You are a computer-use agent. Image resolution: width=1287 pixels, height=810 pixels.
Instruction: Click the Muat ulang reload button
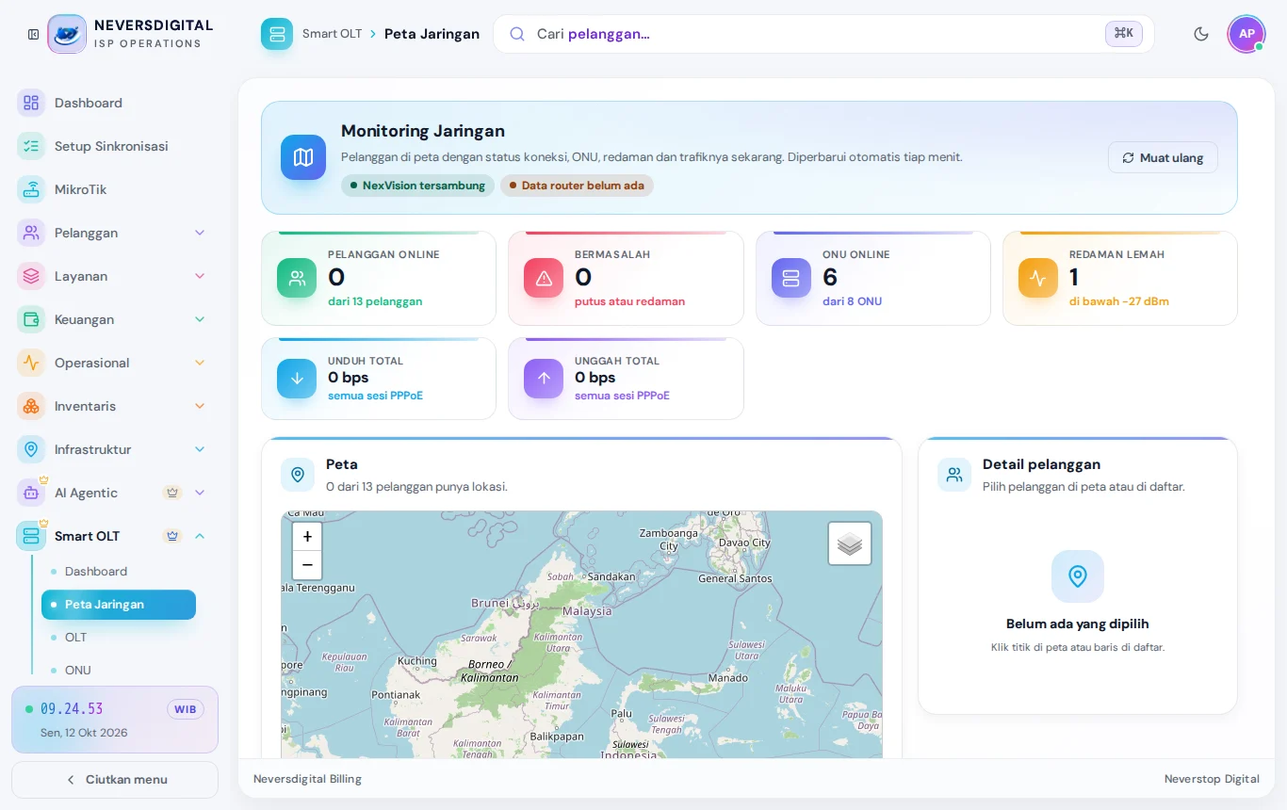click(1163, 157)
